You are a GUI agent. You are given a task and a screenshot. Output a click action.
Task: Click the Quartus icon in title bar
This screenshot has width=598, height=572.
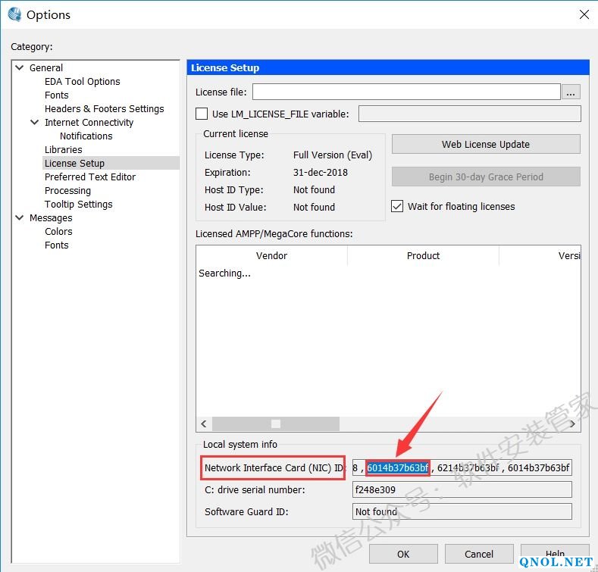pos(14,14)
